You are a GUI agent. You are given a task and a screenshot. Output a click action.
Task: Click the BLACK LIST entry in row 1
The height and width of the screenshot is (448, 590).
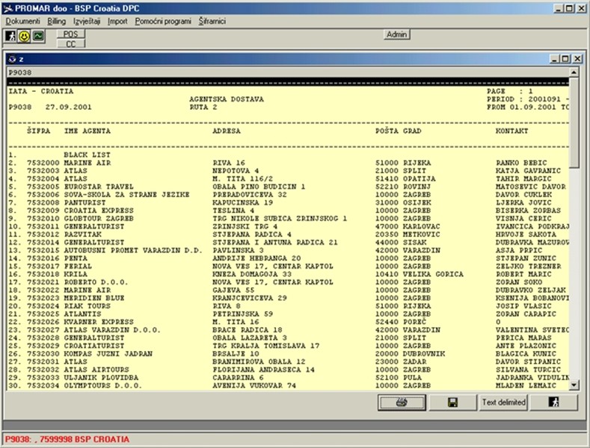click(87, 155)
